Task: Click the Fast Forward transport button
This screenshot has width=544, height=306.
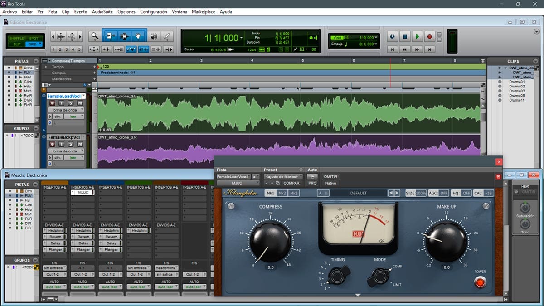Action: (x=417, y=49)
